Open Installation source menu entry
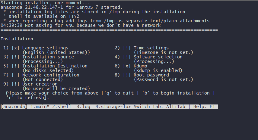The width and height of the screenshot is (258, 140). coord(48,57)
